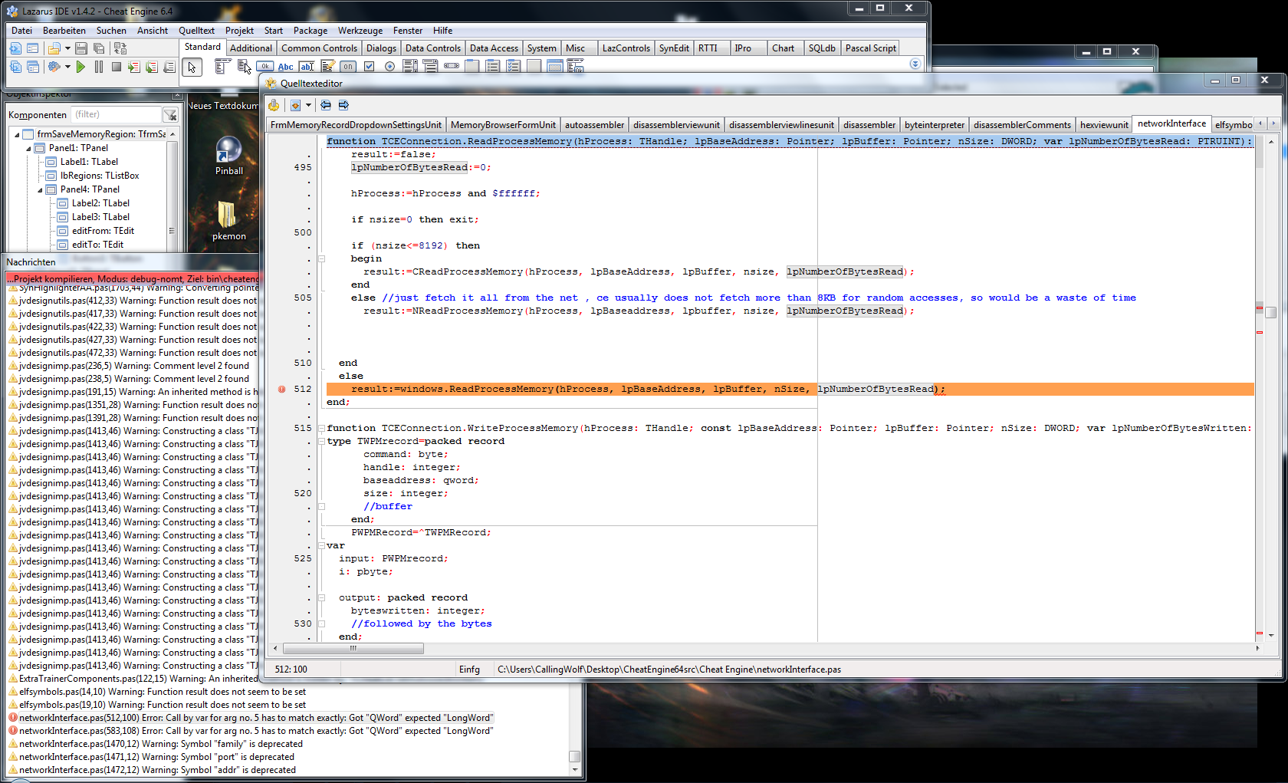The width and height of the screenshot is (1288, 783).
Task: Click the green Run play button
Action: point(80,67)
